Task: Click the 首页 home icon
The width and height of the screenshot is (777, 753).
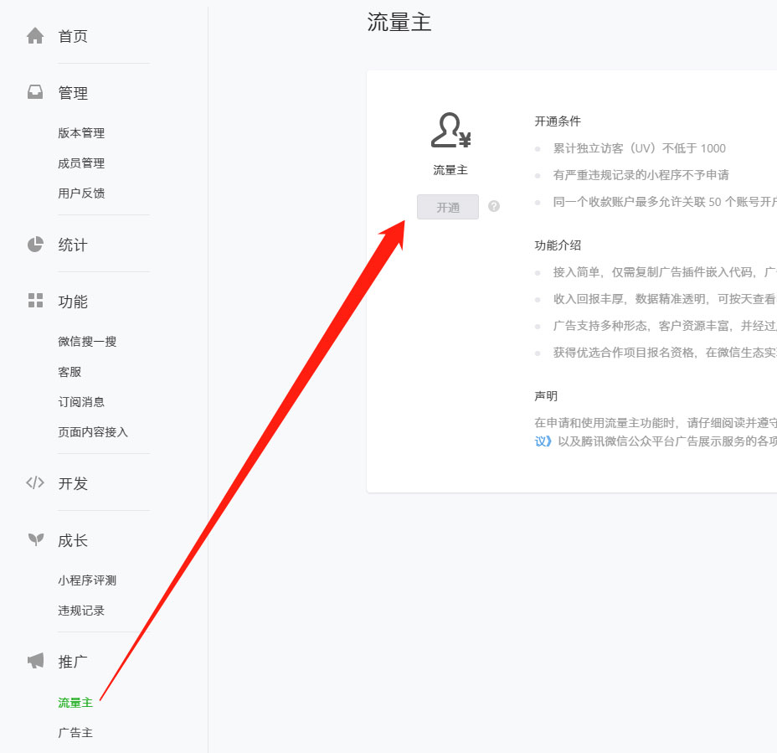Action: click(x=34, y=34)
